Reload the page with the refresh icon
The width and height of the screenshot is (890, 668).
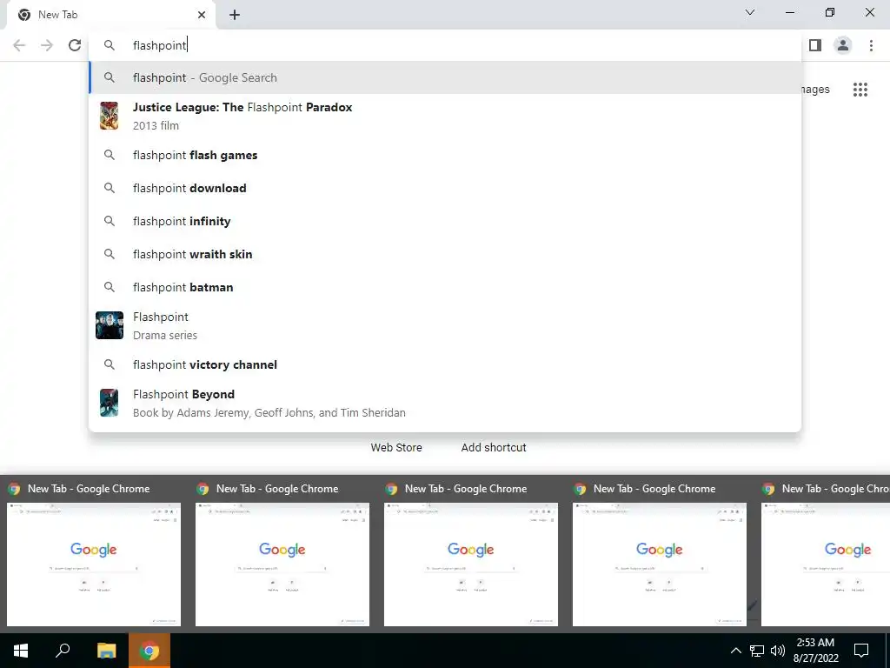point(75,45)
